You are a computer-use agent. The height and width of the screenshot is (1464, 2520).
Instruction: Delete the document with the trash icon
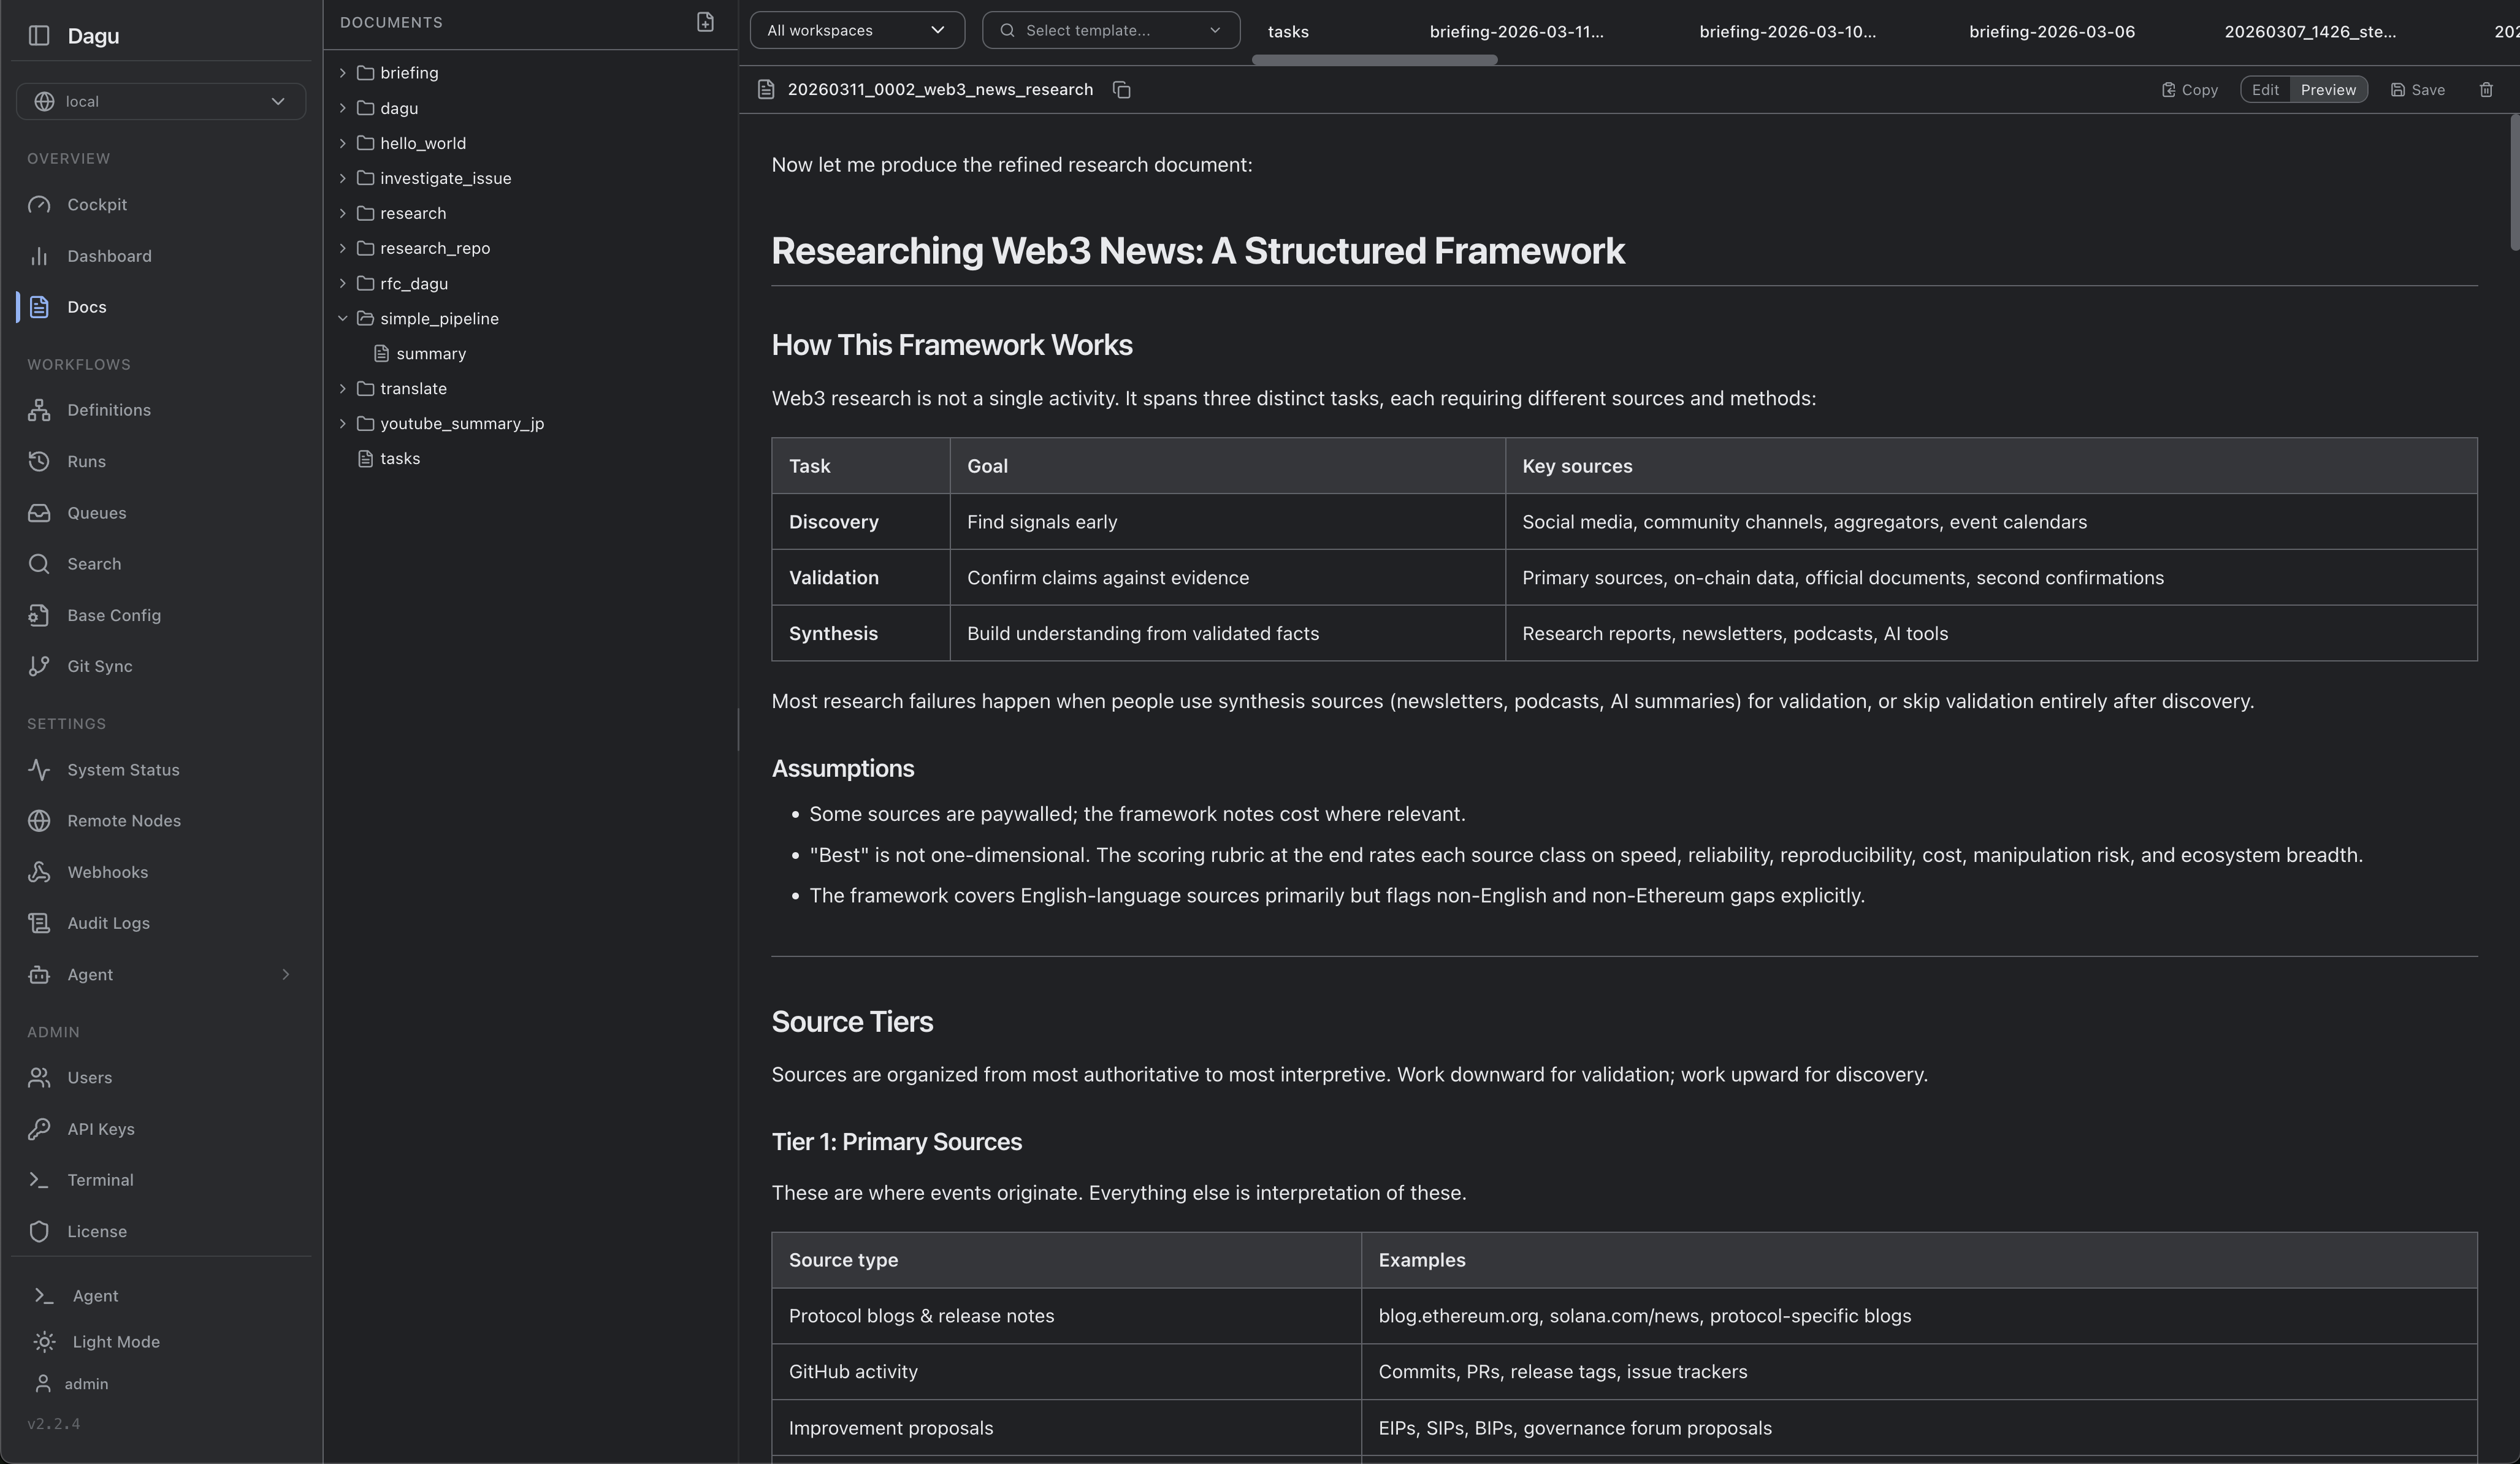pyautogui.click(x=2486, y=90)
